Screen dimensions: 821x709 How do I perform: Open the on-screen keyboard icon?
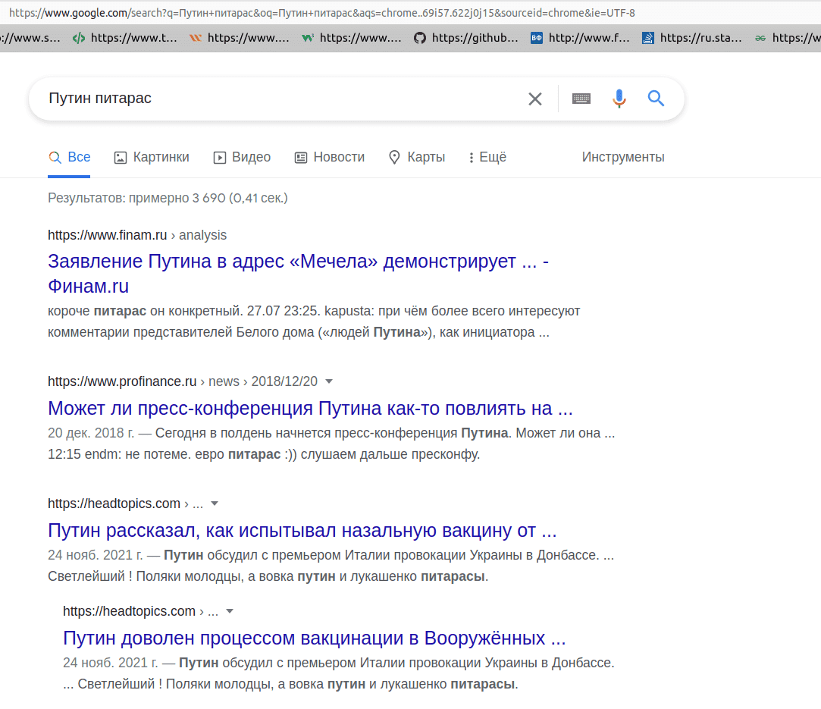(581, 99)
